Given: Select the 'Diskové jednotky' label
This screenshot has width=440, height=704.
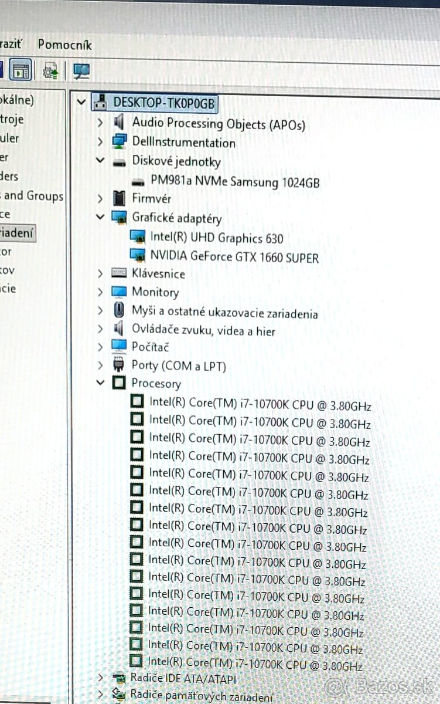Looking at the screenshot, I should pos(176,161).
